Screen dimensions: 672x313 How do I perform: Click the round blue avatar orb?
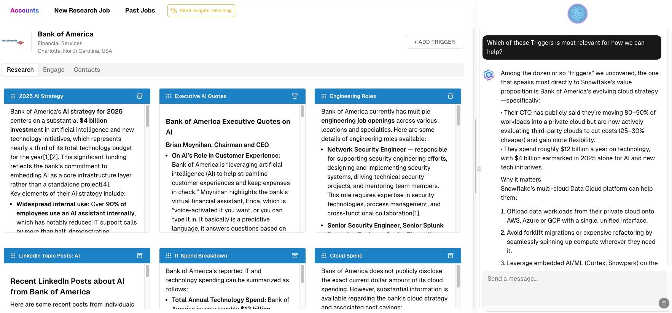577,14
